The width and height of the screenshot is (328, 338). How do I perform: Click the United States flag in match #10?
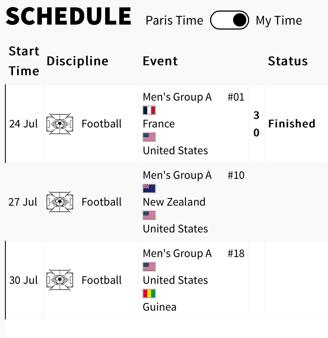click(149, 215)
